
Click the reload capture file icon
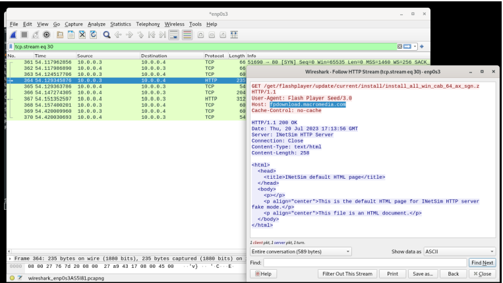[x=92, y=36]
